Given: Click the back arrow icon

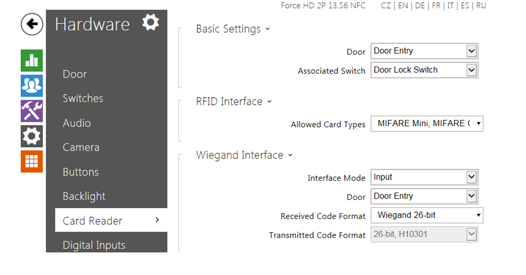Looking at the screenshot, I should (32, 24).
